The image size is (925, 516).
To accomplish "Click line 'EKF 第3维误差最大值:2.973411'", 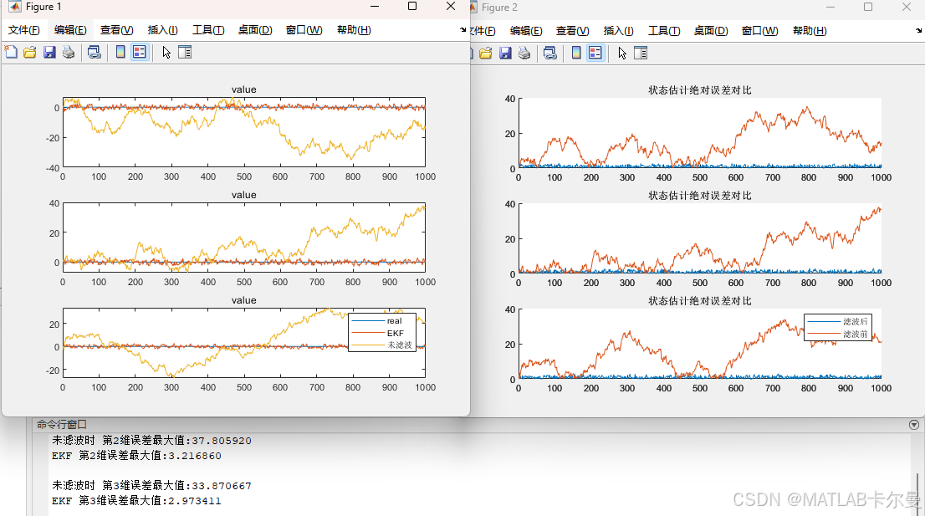I will (136, 501).
